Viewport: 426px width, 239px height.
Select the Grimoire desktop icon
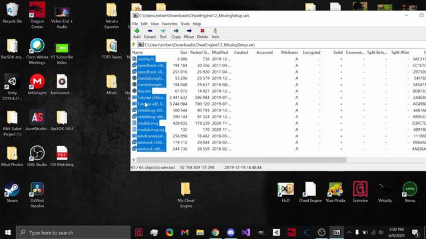(360, 192)
